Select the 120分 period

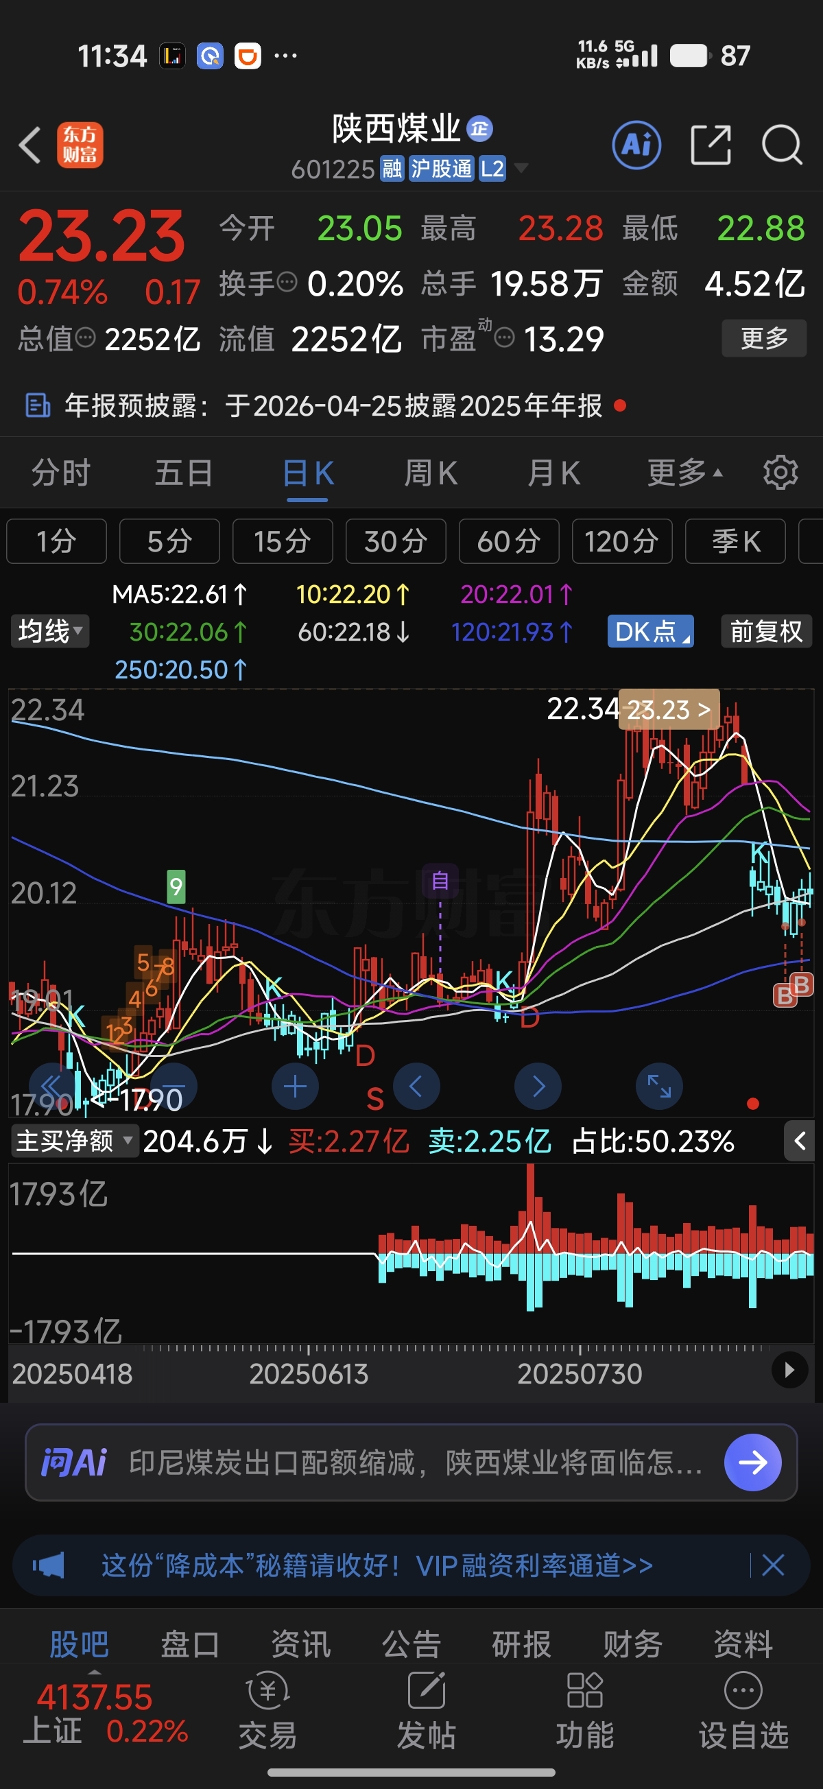click(x=622, y=541)
